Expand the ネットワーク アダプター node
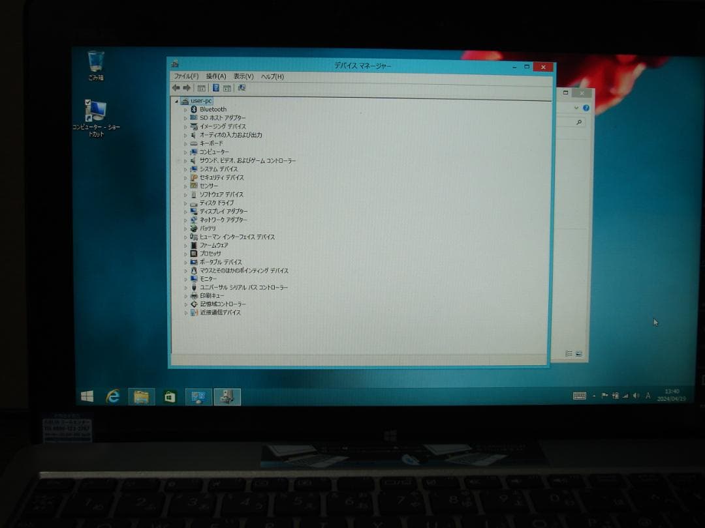The height and width of the screenshot is (528, 705). 186,220
